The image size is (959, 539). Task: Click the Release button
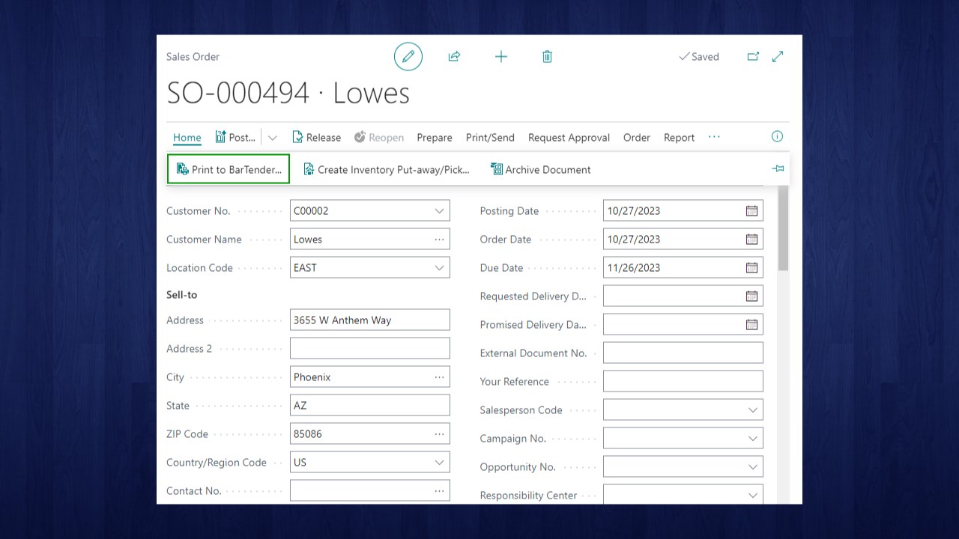(316, 138)
